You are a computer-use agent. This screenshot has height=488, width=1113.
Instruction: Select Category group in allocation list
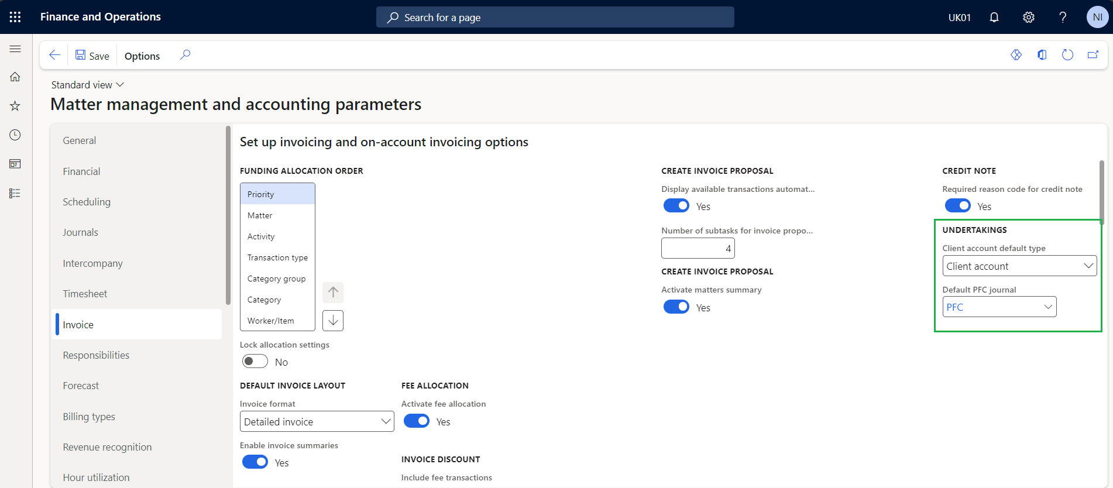tap(277, 279)
